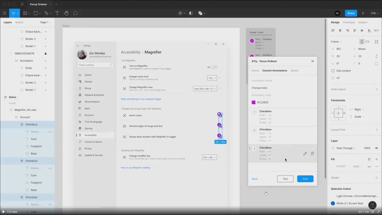The image size is (382, 215).
Task: Open horizontal constraint Right dropdown
Action: pos(359,110)
